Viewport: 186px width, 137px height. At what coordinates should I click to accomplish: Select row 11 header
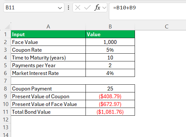point(5,112)
